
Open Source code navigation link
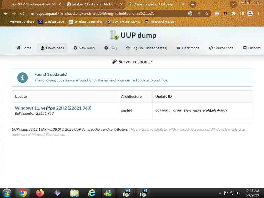221,48
